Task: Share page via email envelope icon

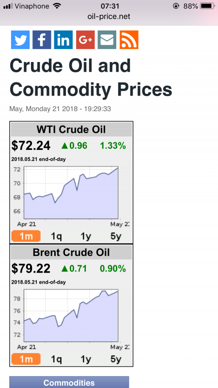Action: click(107, 40)
